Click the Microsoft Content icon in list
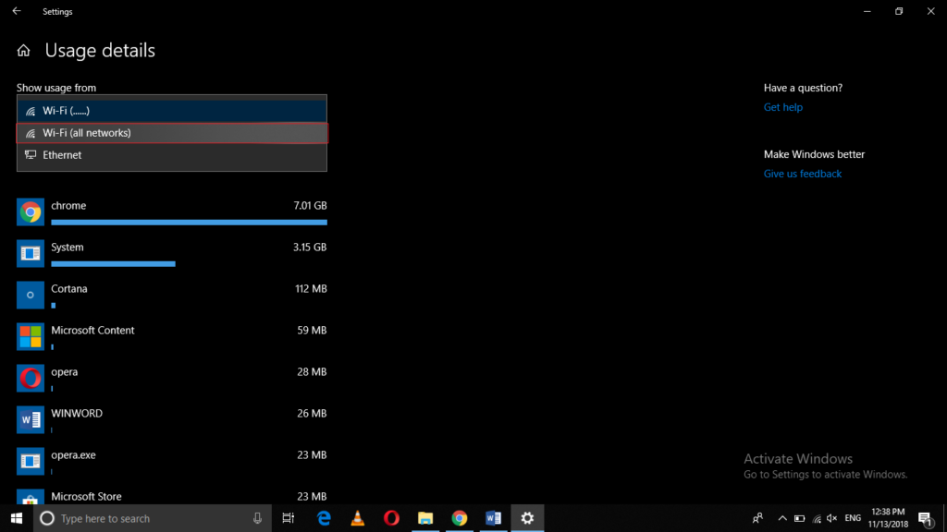947x532 pixels. (x=31, y=336)
